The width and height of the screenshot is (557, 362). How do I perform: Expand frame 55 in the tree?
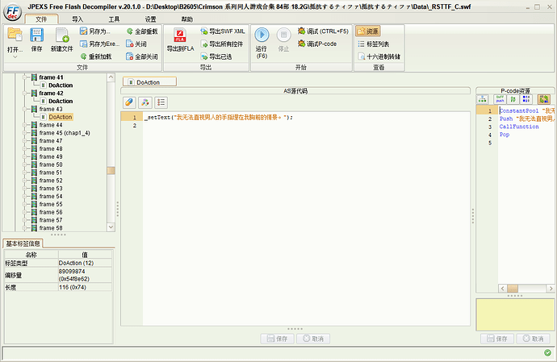point(25,204)
